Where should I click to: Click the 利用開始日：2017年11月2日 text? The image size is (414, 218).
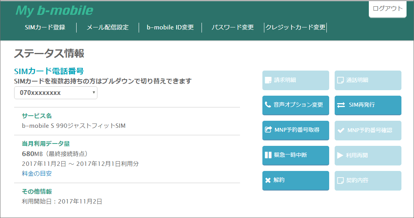pos(62,202)
